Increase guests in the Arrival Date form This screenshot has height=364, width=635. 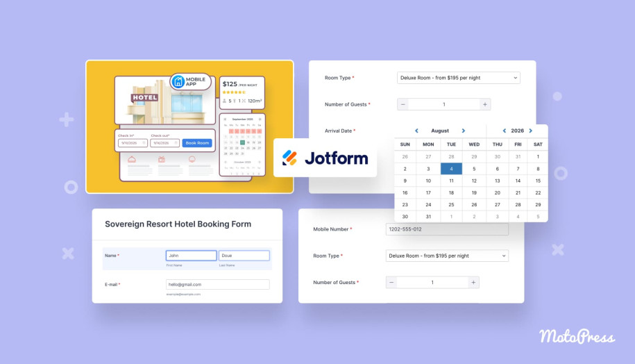click(x=485, y=104)
